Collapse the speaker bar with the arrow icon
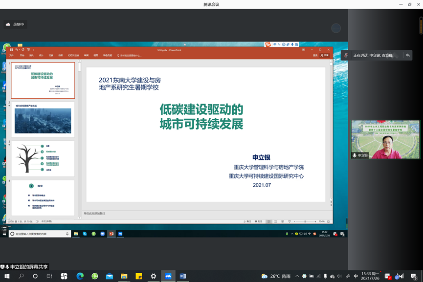 pyautogui.click(x=407, y=55)
